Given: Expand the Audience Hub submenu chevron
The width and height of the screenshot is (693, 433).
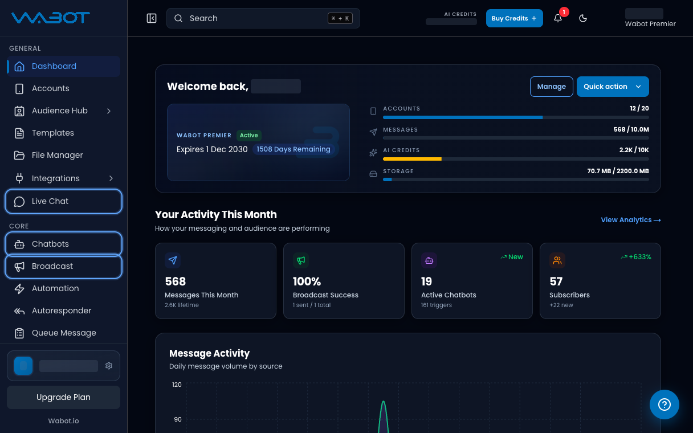Looking at the screenshot, I should pyautogui.click(x=109, y=111).
